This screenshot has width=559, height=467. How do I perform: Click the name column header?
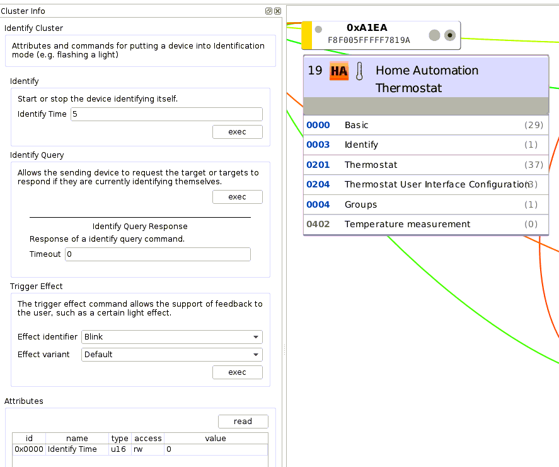pyautogui.click(x=77, y=439)
